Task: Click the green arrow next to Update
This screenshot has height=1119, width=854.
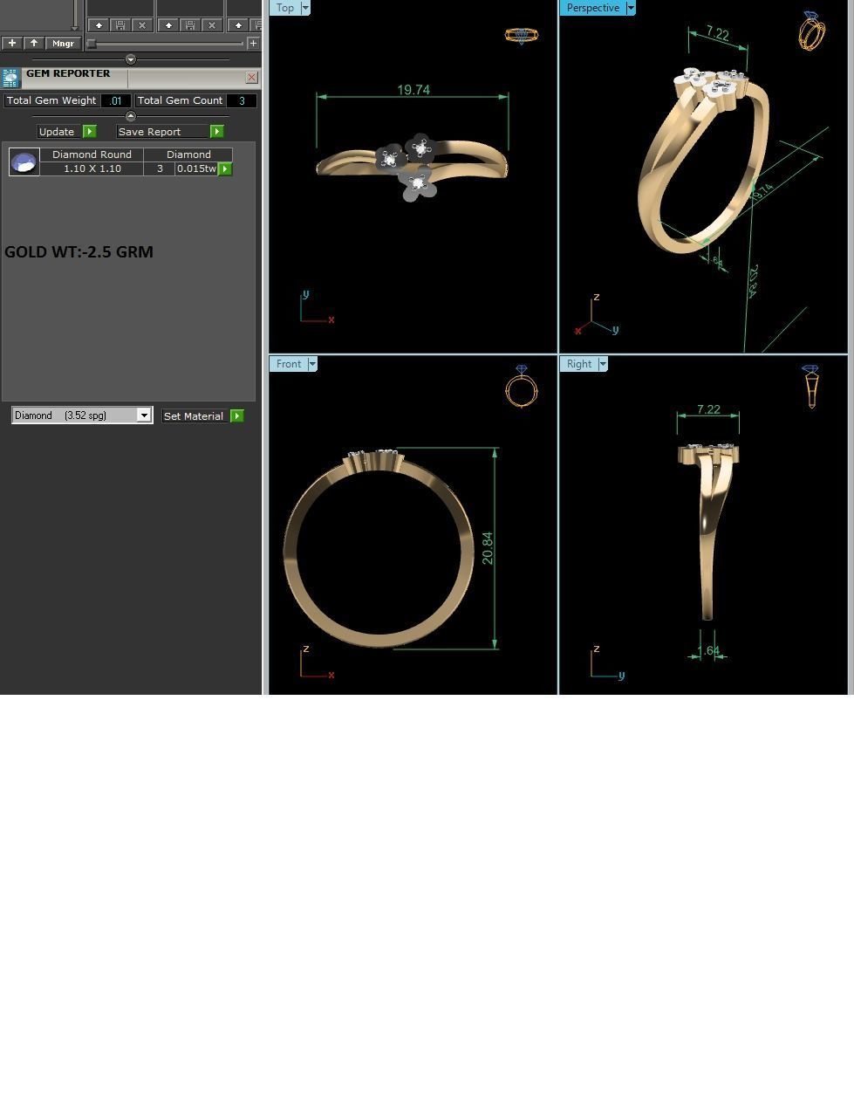Action: point(90,132)
